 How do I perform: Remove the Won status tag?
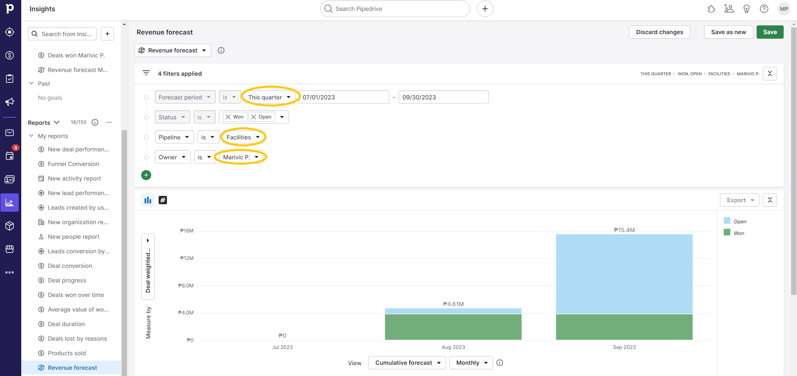pyautogui.click(x=228, y=117)
